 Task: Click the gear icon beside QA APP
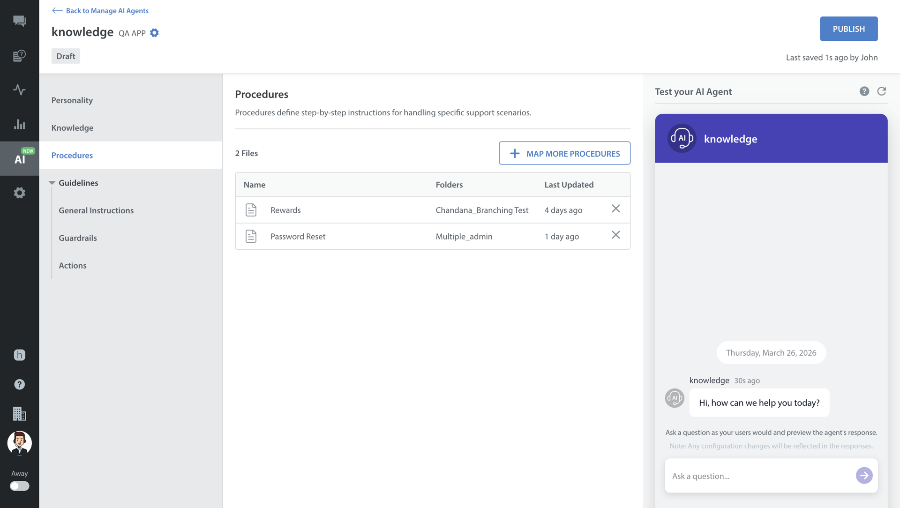(154, 33)
